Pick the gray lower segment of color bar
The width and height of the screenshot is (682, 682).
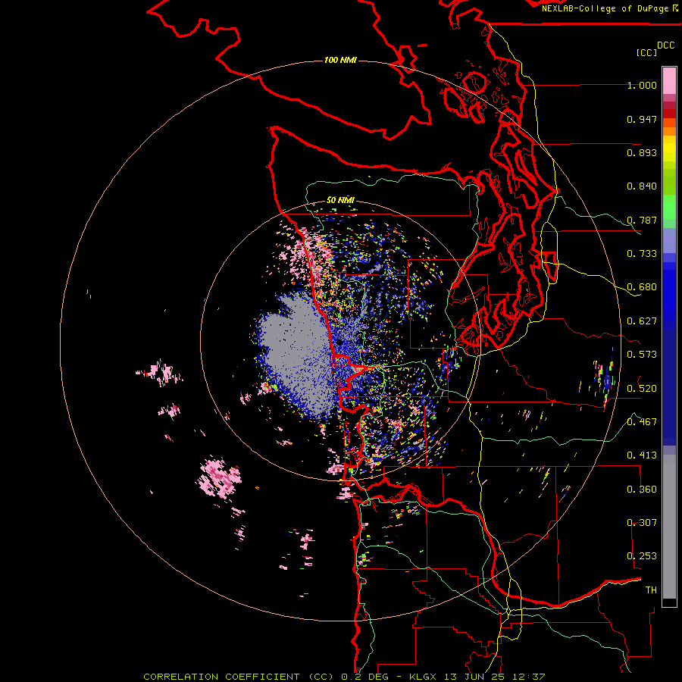[669, 527]
